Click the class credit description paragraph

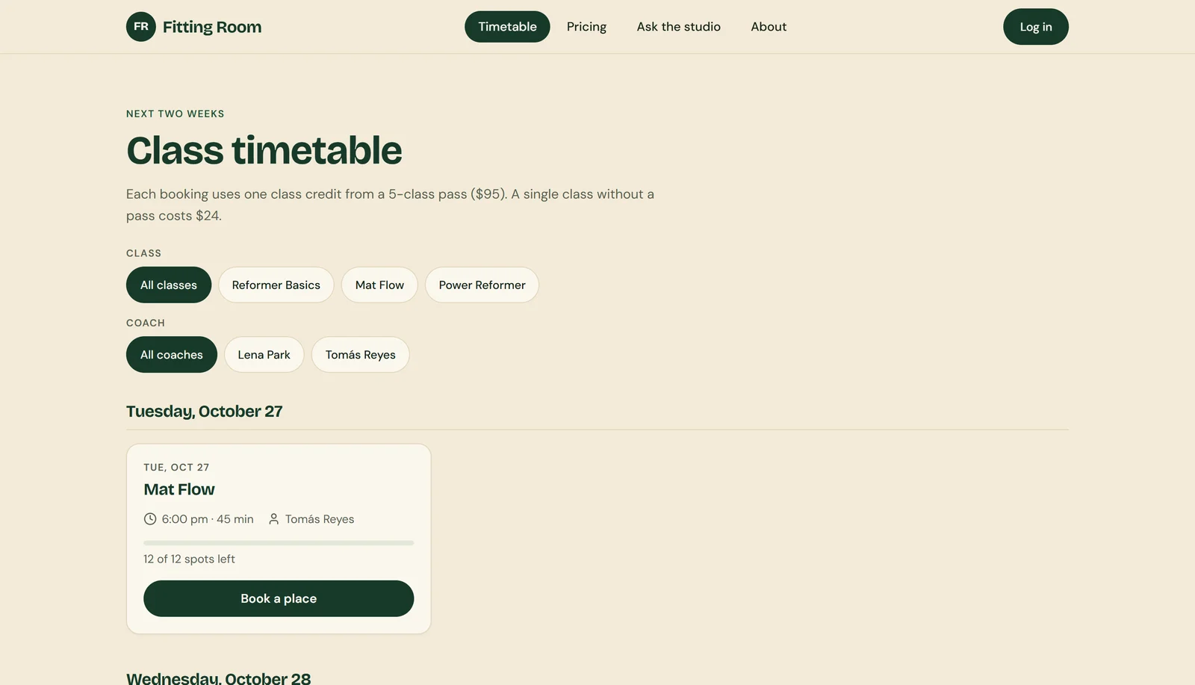coord(390,205)
